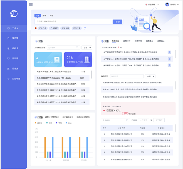This screenshot has width=183, height=169.
Task: Add policy 关于2021年度江苏省工业企业技术改造 with plus icon
Action: [x=169, y=52]
